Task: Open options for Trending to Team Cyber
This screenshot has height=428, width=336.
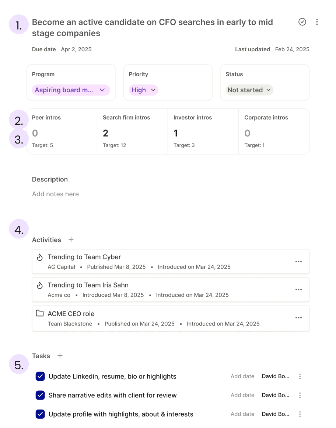Action: click(x=298, y=262)
